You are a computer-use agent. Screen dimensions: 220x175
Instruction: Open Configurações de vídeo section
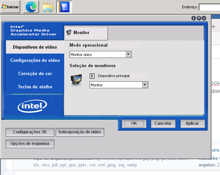pyautogui.click(x=35, y=60)
